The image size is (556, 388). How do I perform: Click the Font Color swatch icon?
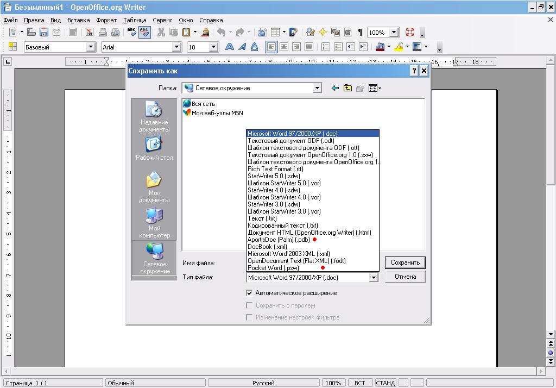tap(380, 47)
